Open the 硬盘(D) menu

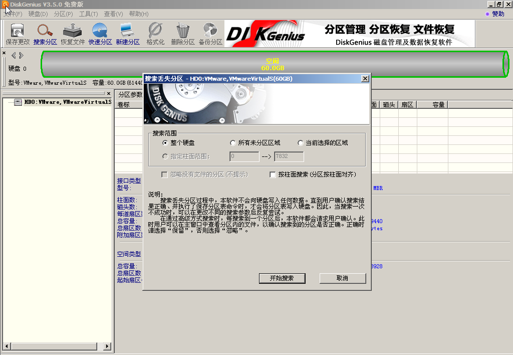click(38, 14)
